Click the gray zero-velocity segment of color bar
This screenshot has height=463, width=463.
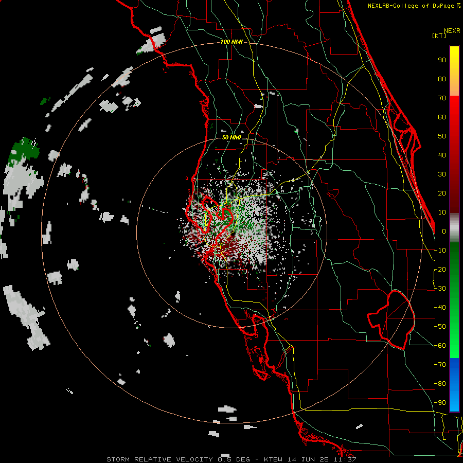coord(454,228)
